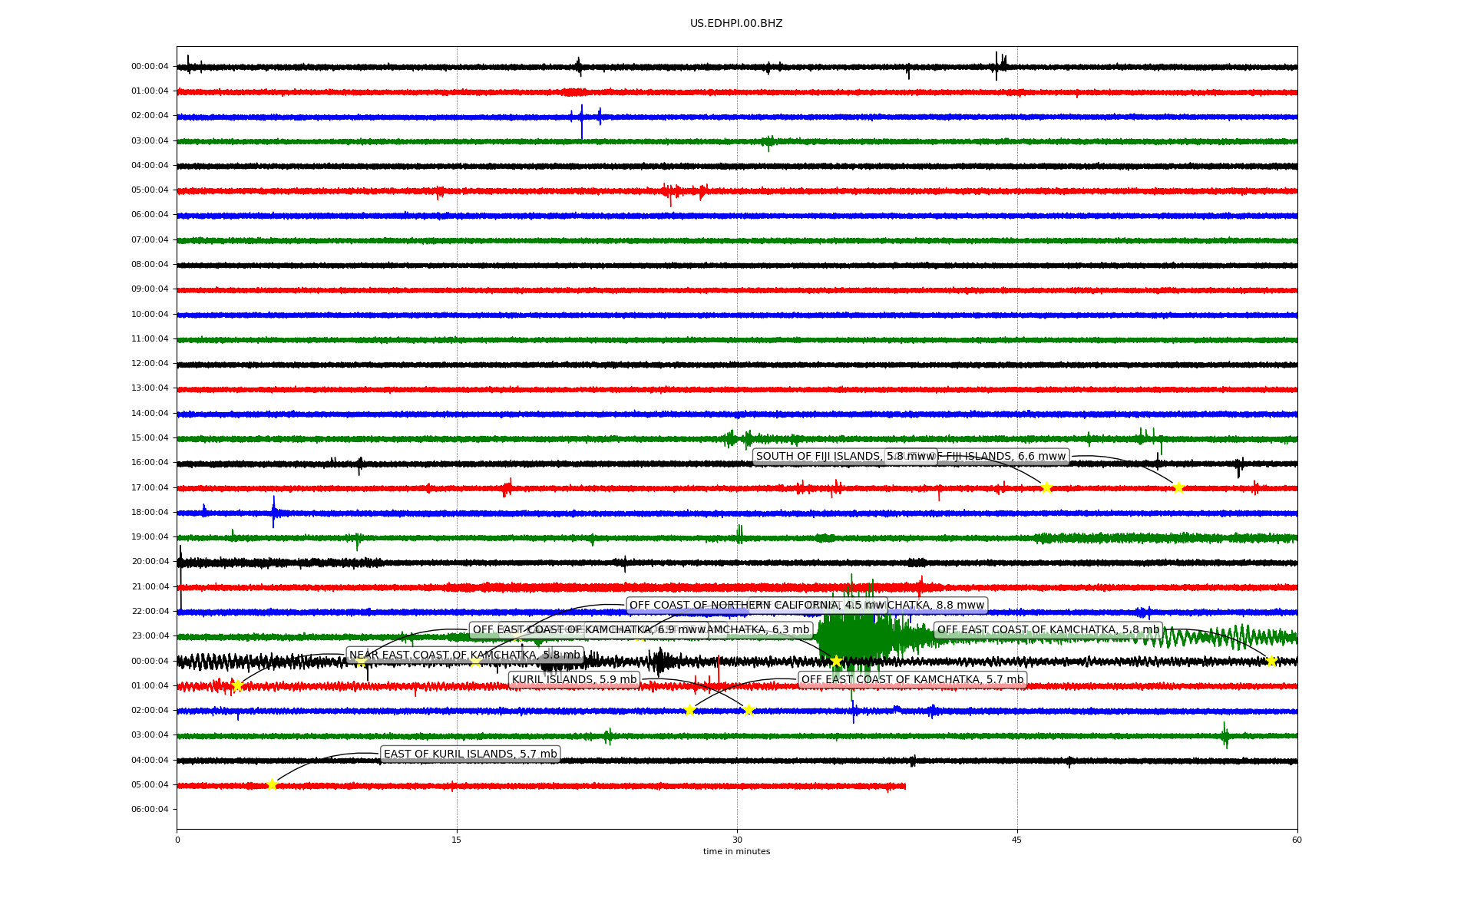Select the 12:00:04 trace time label
This screenshot has width=1474, height=921.
pyautogui.click(x=150, y=364)
